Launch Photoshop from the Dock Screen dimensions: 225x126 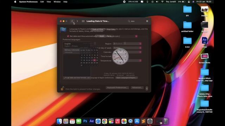pyautogui.click(x=85, y=121)
